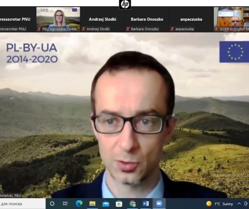The width and height of the screenshot is (249, 209).
Task: Expand the system tray hidden icons chevron
Action: point(239,204)
